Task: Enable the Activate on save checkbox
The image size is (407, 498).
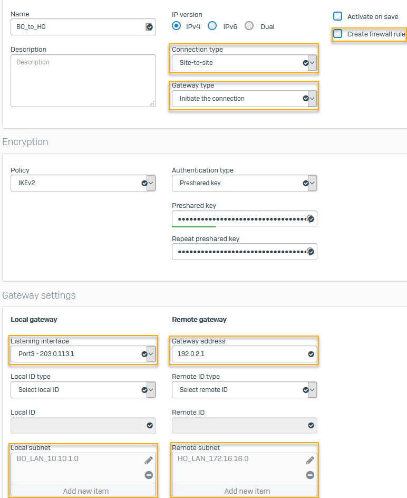Action: [x=338, y=16]
